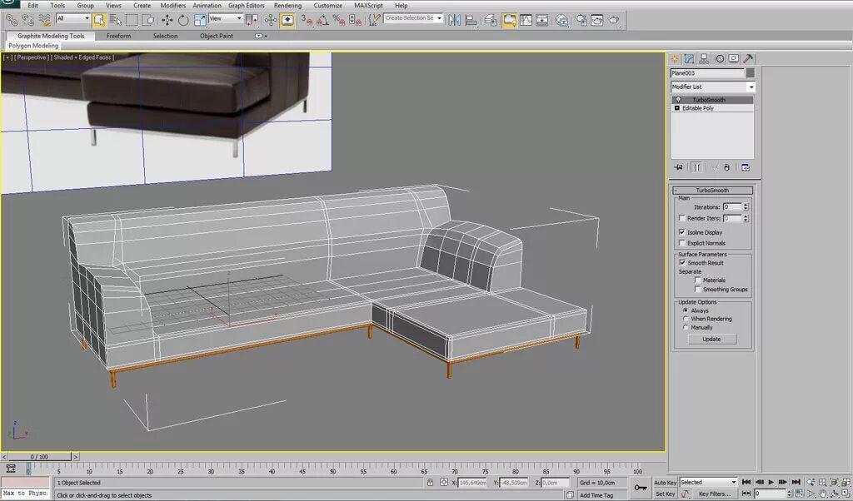Click the Render teapot icon
This screenshot has height=501, width=853.
615,19
